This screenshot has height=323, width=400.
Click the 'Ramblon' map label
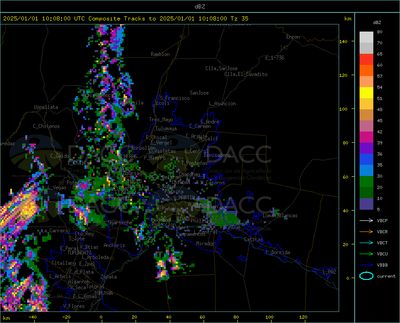click(x=160, y=54)
